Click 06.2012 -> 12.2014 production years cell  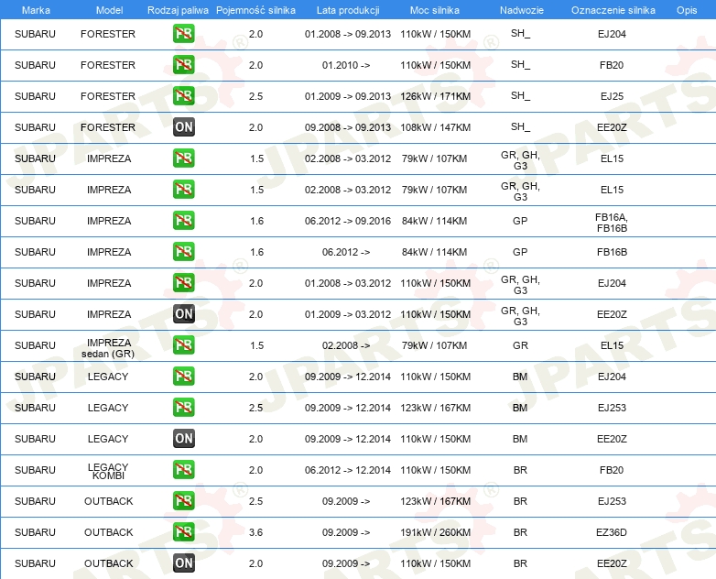tap(348, 470)
